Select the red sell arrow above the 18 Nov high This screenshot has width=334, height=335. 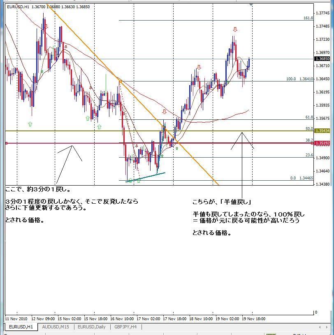199,67
